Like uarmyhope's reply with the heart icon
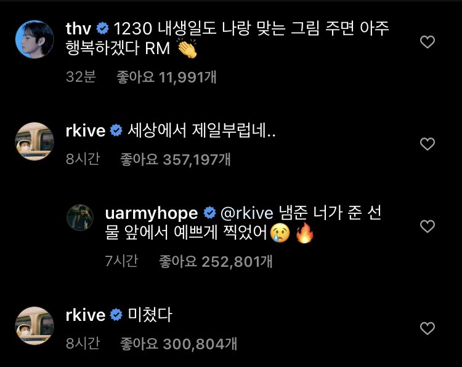Image resolution: width=462 pixels, height=367 pixels. coord(428,226)
